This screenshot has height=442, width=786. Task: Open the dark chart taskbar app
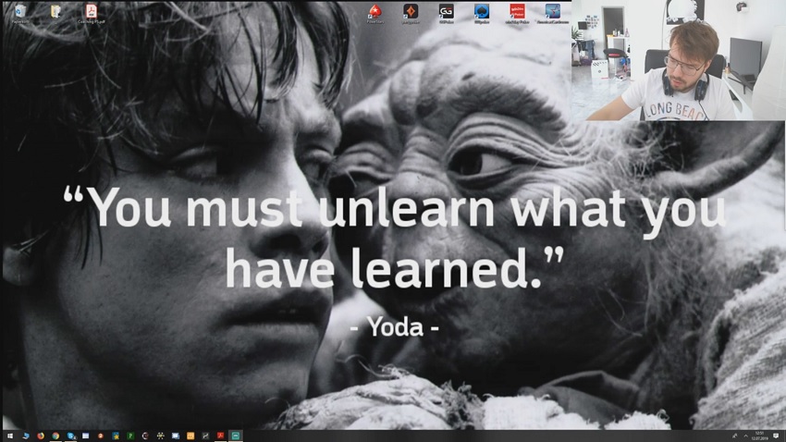click(205, 436)
